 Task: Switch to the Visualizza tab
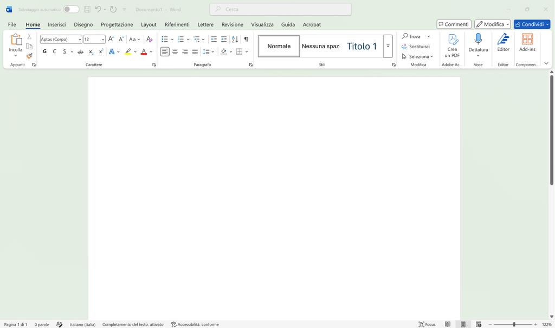262,24
